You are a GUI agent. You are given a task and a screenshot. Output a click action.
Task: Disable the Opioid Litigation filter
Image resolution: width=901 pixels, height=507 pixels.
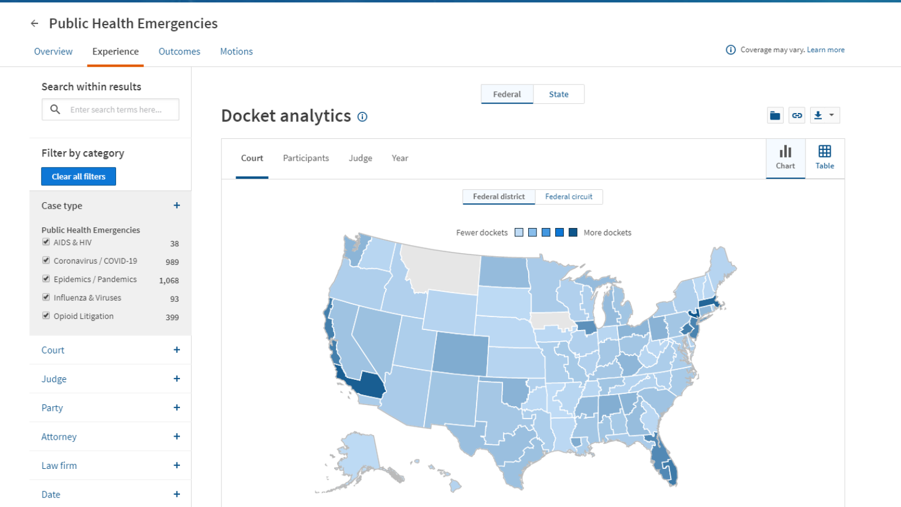pyautogui.click(x=46, y=315)
